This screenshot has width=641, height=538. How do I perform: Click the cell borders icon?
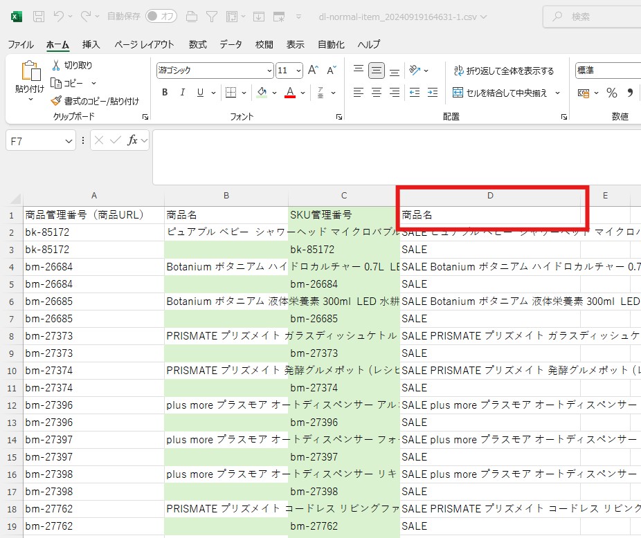(x=231, y=93)
